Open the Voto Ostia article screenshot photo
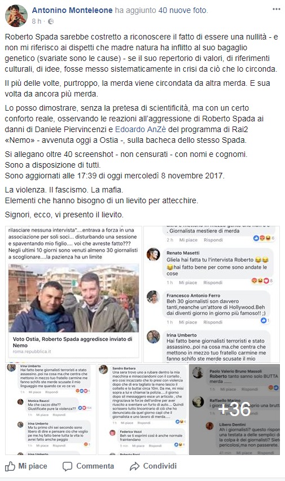 pyautogui.click(x=73, y=294)
